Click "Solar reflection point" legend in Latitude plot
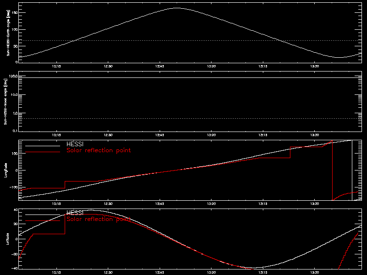 click(x=99, y=219)
